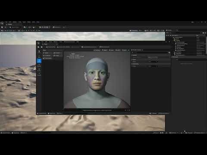Start Play in Editor with the play button
This screenshot has width=207, height=155.
pyautogui.click(x=40, y=27)
